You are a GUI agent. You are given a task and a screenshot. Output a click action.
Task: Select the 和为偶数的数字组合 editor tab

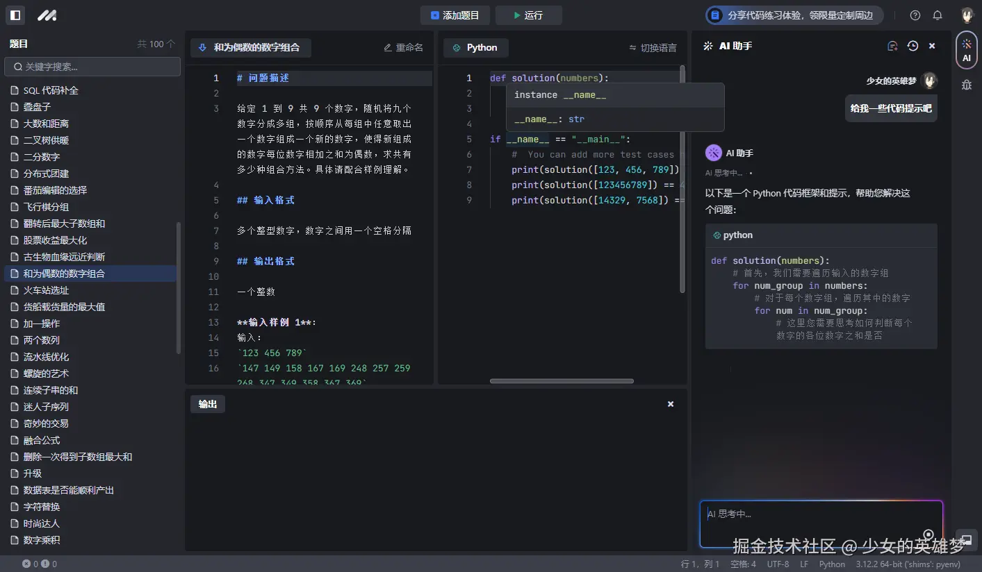pos(250,47)
